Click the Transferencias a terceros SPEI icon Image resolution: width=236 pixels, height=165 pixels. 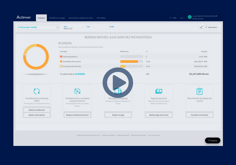37,91
